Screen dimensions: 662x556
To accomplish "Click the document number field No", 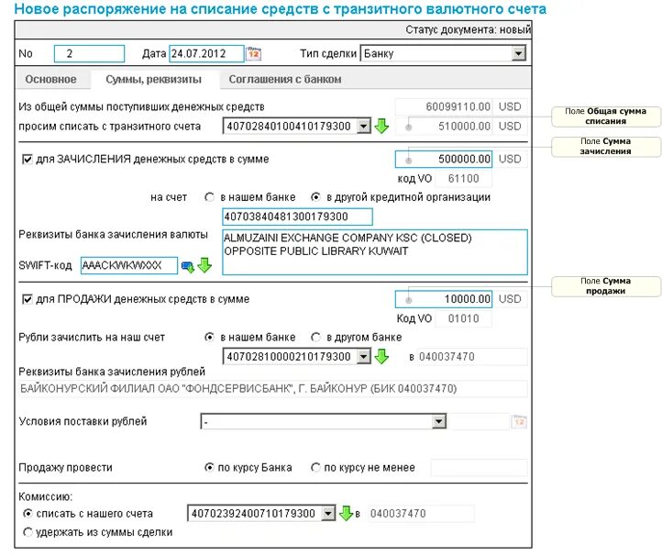I will (x=90, y=53).
